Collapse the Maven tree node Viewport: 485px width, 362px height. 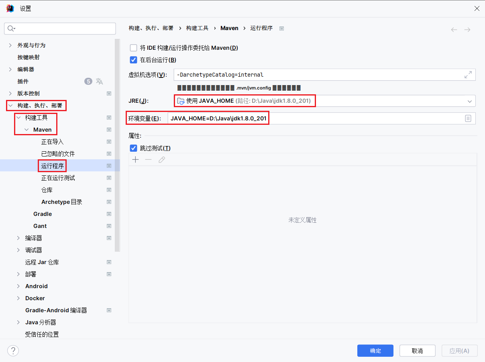26,130
